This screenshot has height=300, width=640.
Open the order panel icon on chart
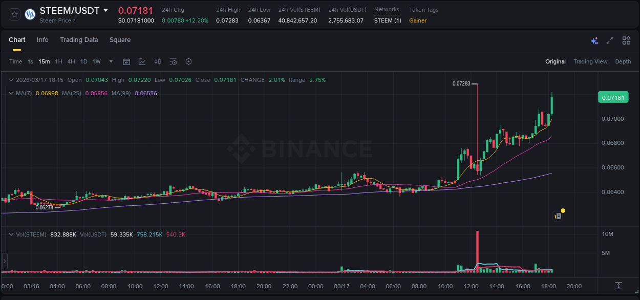click(x=558, y=216)
